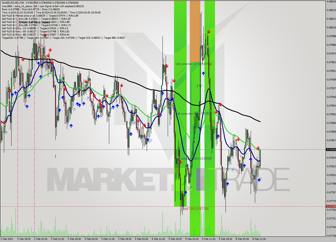Click the 'Sell %10 @ C_Entry88' line

pos(36,25)
